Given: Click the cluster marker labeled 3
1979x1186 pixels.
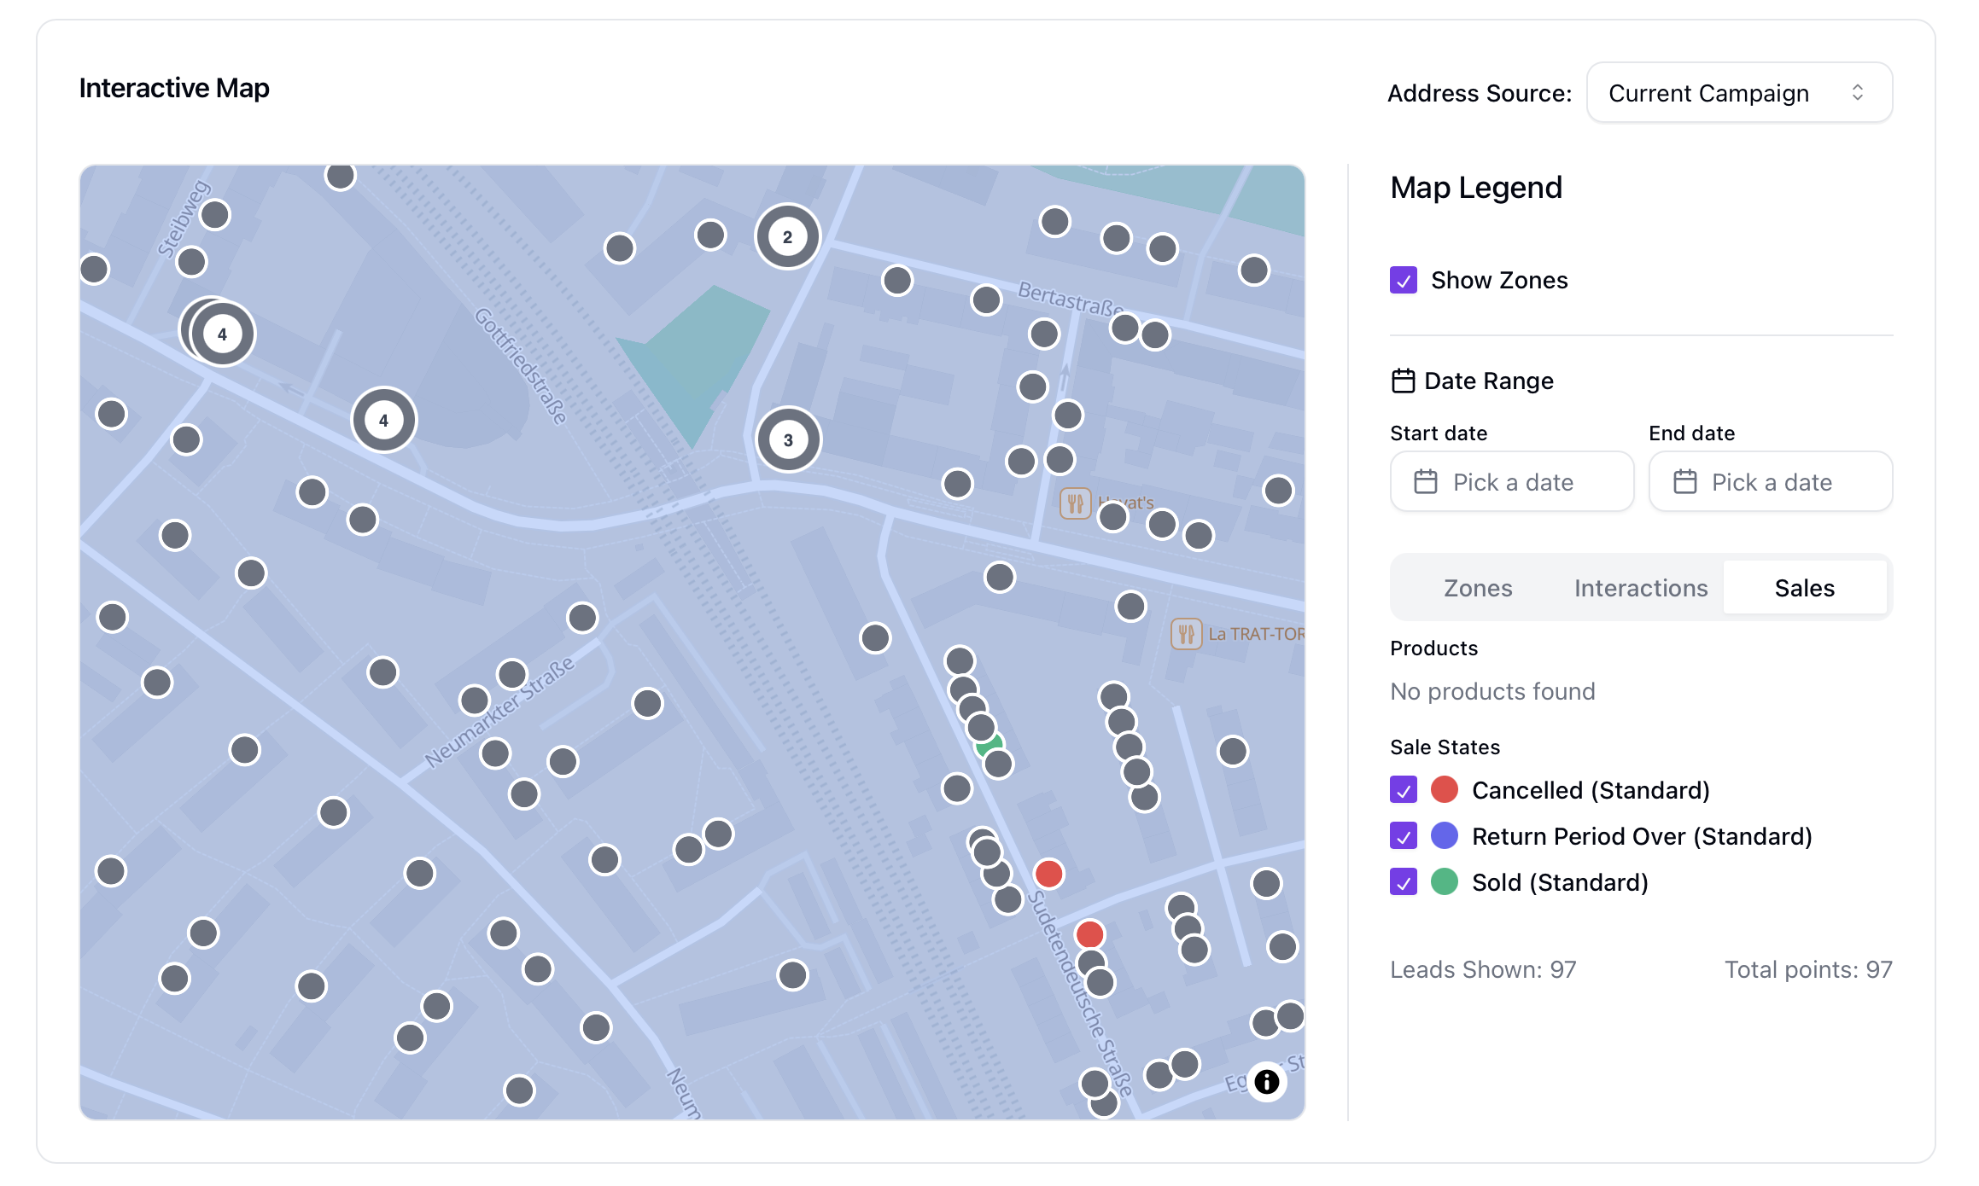Looking at the screenshot, I should (x=788, y=439).
